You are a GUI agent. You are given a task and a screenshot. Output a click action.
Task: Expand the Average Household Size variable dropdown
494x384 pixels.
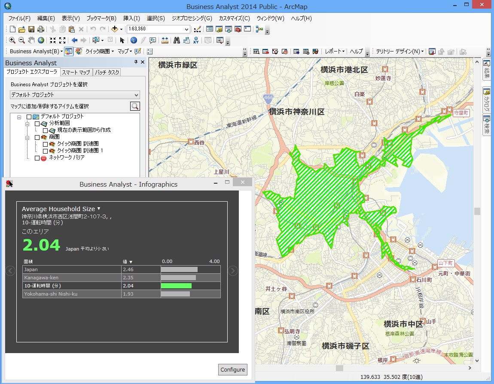click(99, 209)
